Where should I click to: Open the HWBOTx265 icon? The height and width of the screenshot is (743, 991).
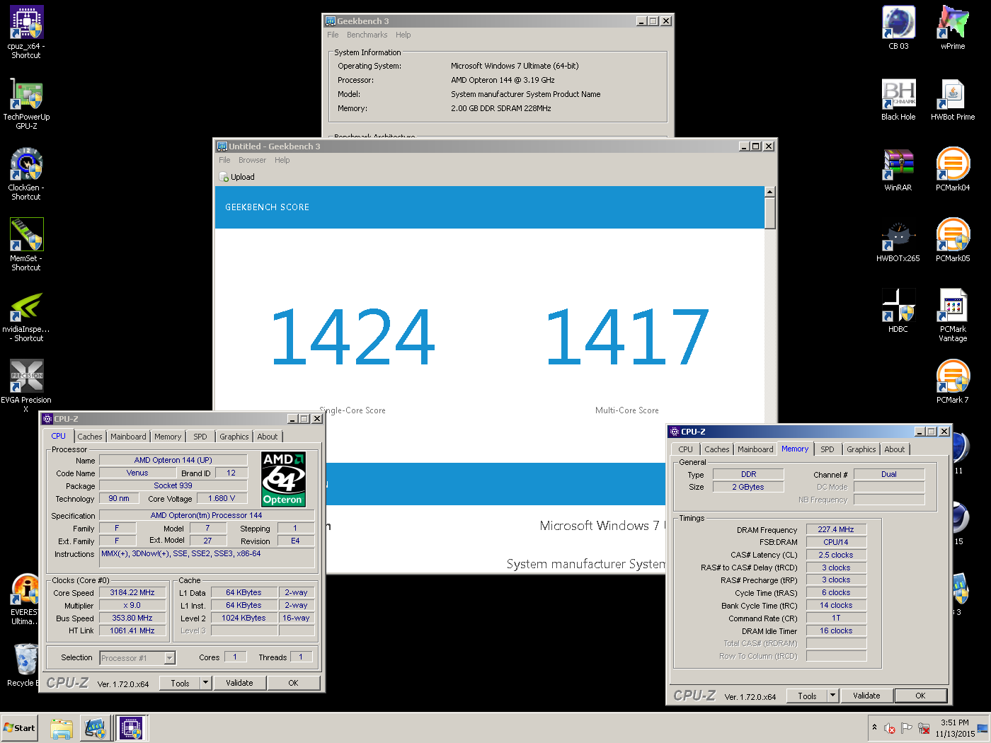point(898,241)
